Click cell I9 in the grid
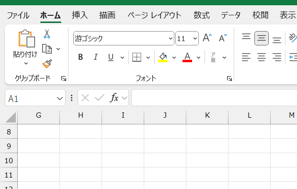Image resolution: width=297 pixels, height=189 pixels. tap(123, 146)
